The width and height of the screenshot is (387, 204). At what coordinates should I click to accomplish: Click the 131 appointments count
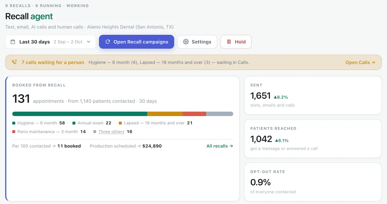click(21, 99)
